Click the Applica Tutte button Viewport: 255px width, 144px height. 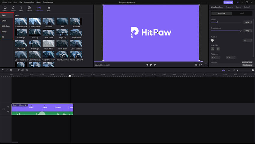click(x=247, y=62)
